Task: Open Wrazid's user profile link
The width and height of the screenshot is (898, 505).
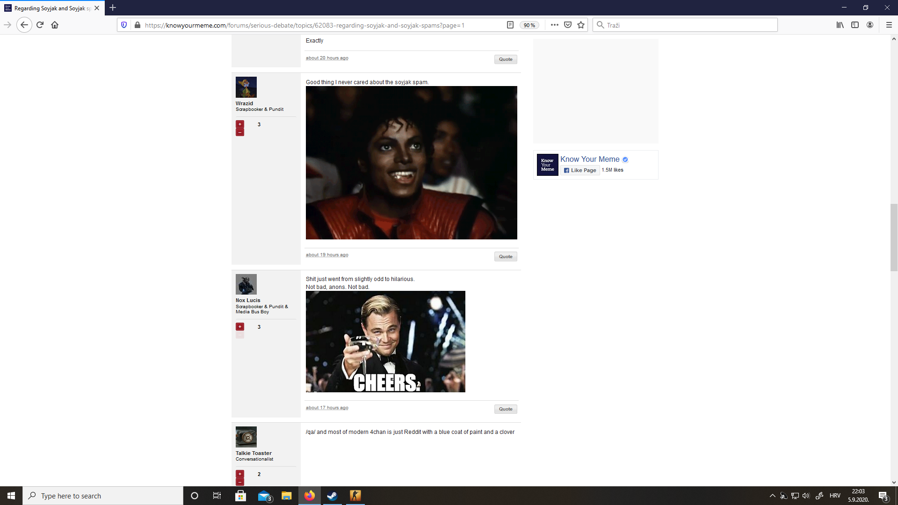Action: tap(244, 103)
